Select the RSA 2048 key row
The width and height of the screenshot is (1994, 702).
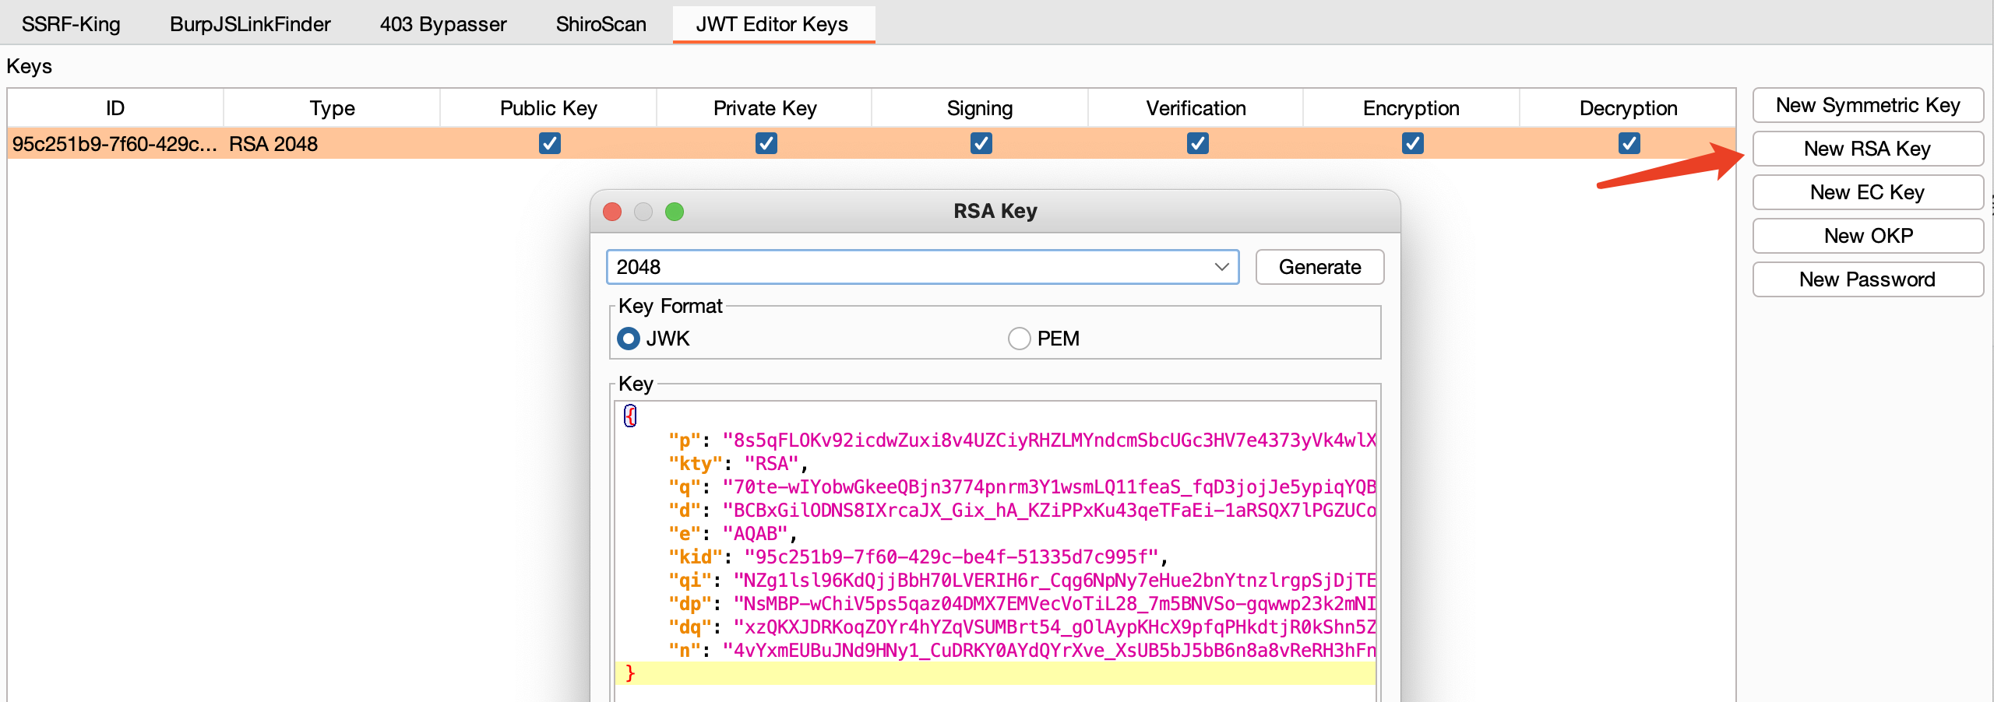click(x=273, y=144)
